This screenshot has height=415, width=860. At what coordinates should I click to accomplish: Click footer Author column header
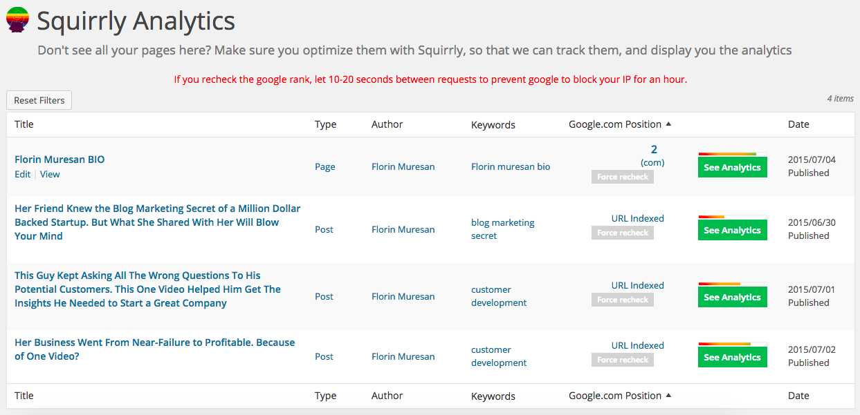387,396
